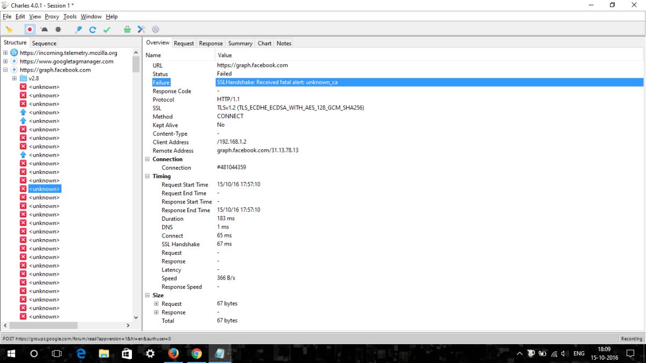
Task: Open the Notes tab
Action: point(284,43)
